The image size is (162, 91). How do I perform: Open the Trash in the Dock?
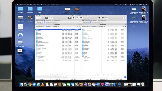(x=143, y=84)
